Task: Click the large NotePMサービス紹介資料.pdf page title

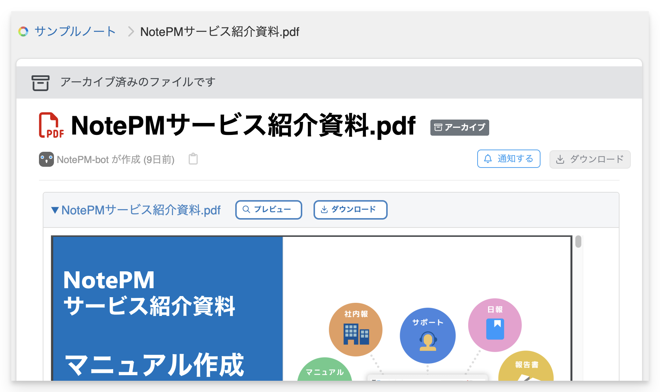Action: point(243,126)
